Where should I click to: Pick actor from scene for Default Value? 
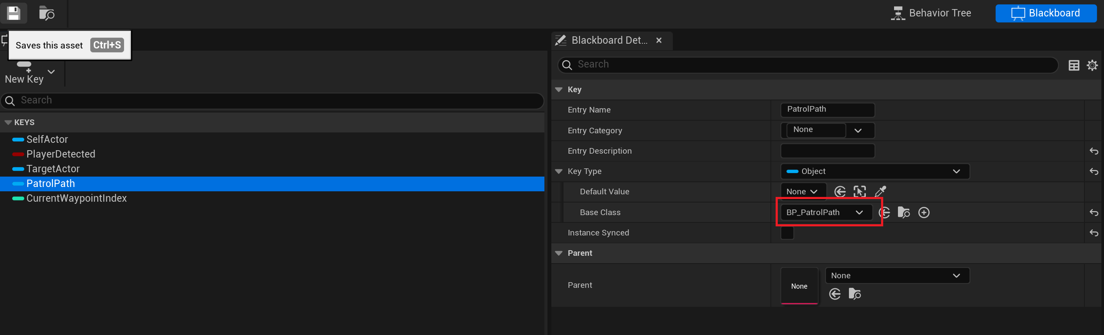860,192
